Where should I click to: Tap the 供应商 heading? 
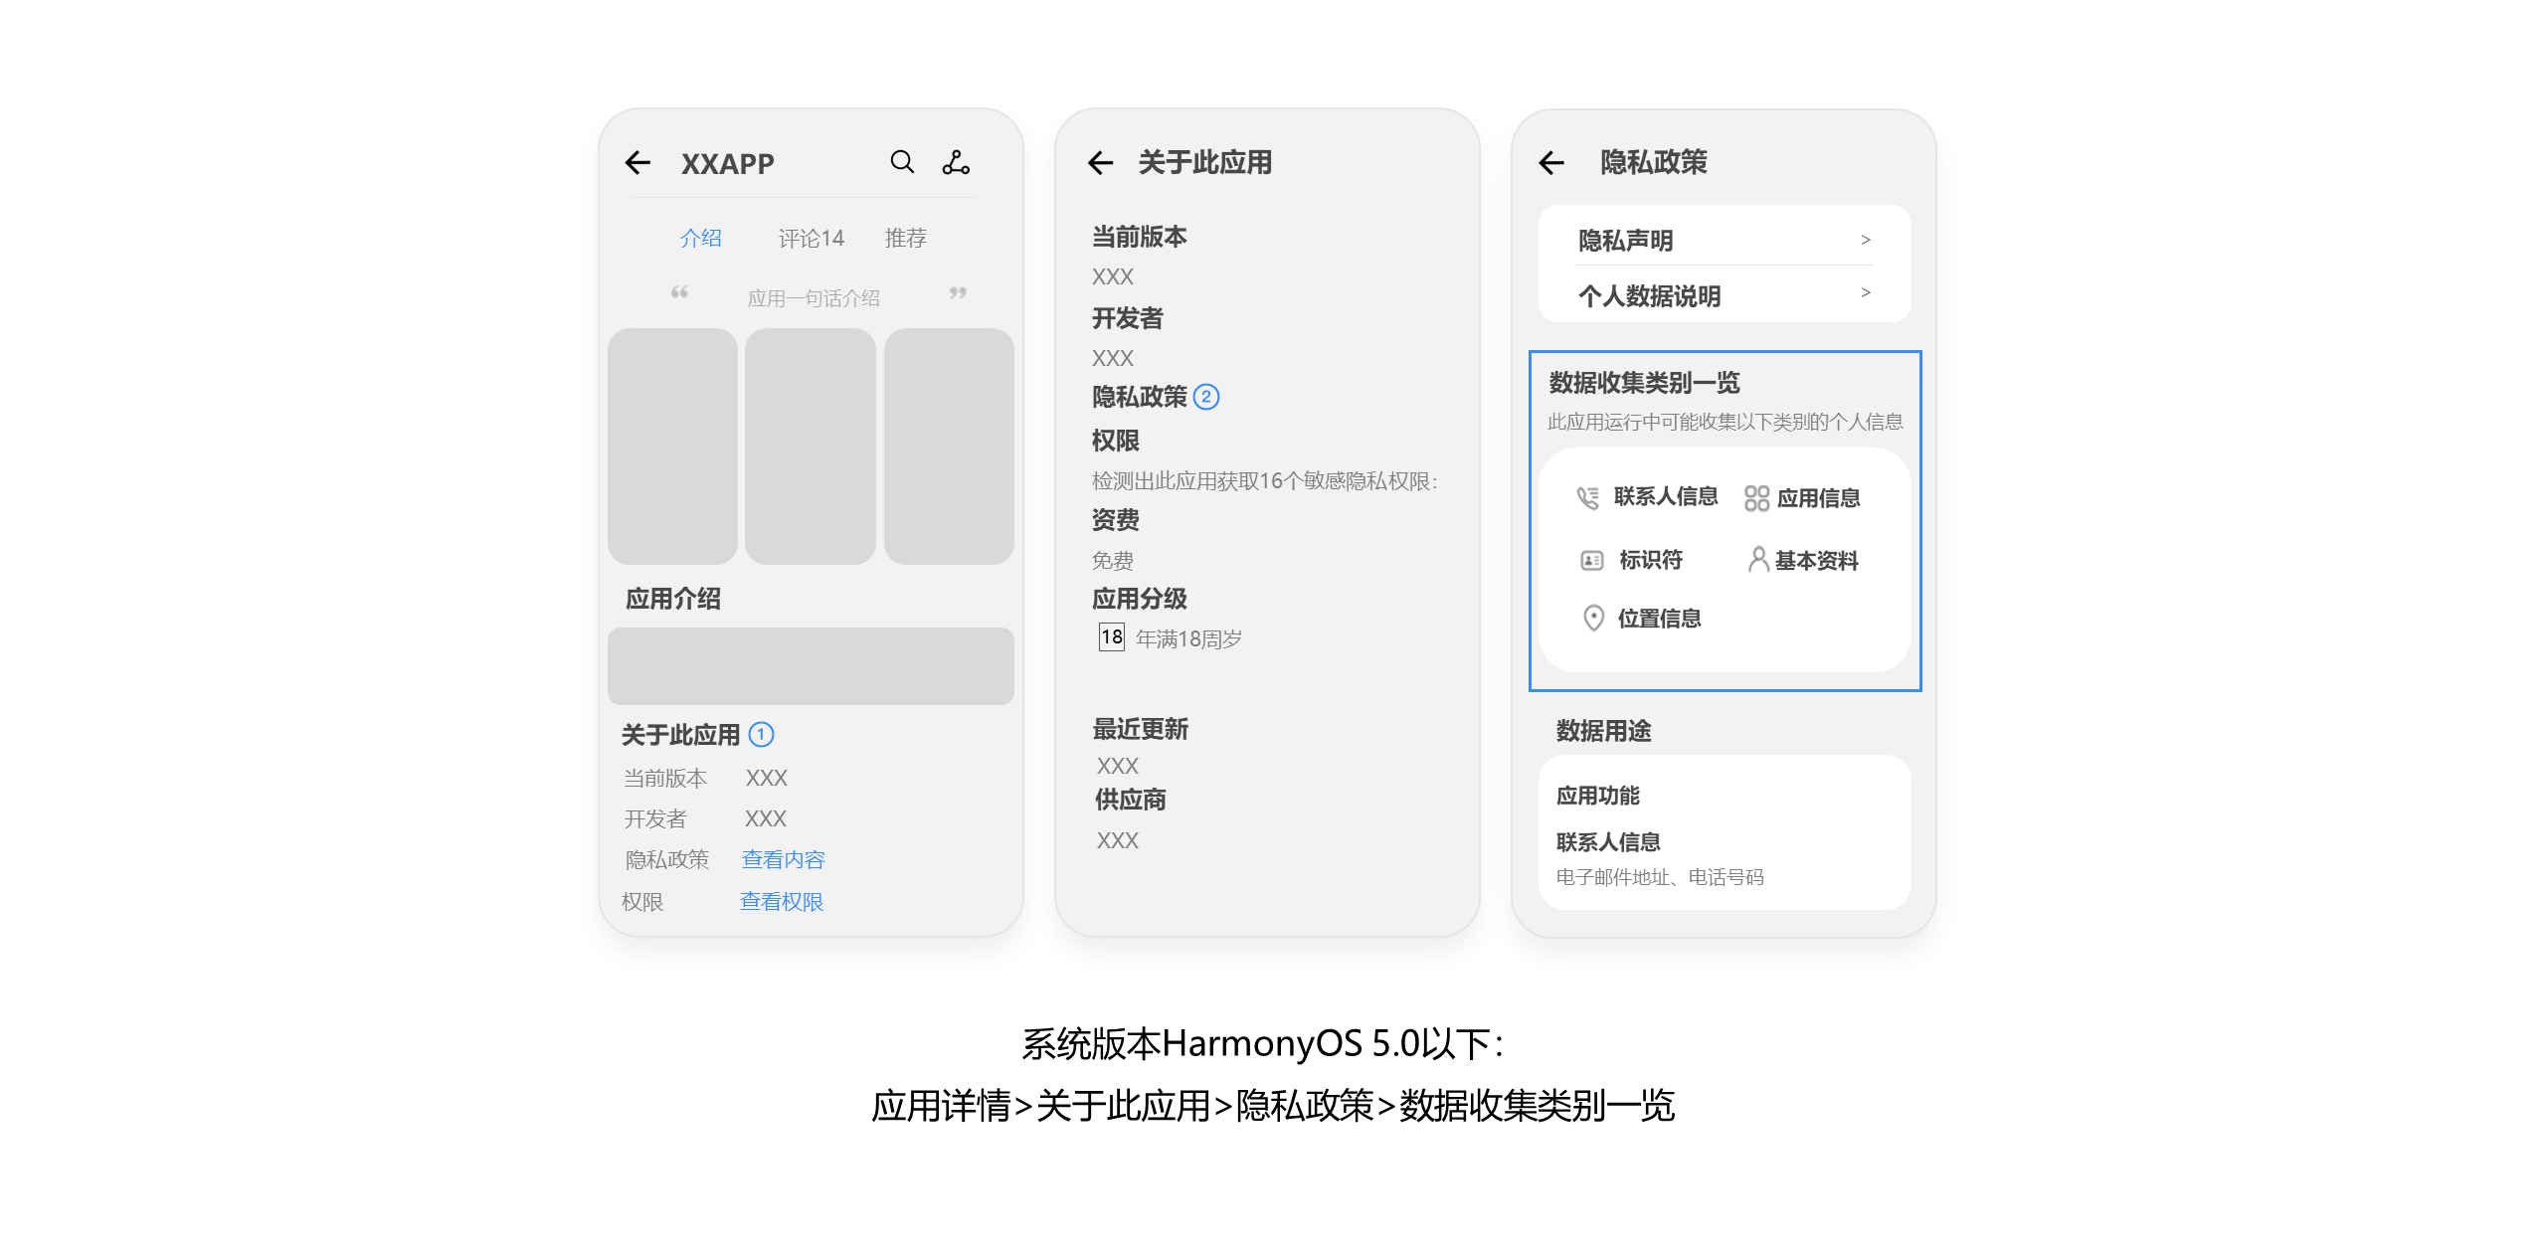coord(1130,800)
